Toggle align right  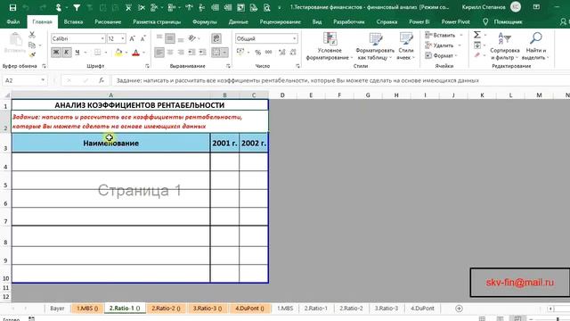click(x=181, y=53)
